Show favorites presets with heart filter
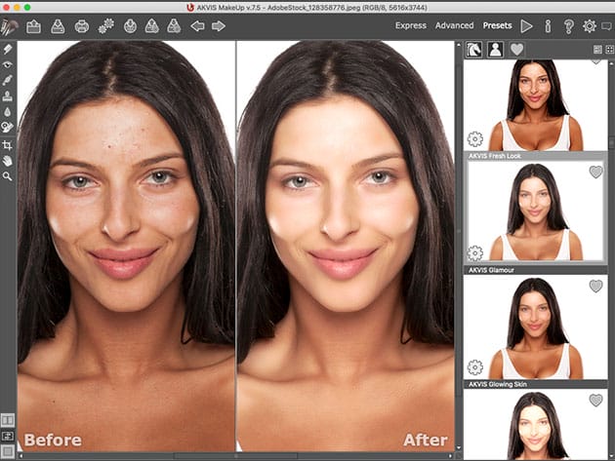This screenshot has height=461, width=615. (516, 50)
